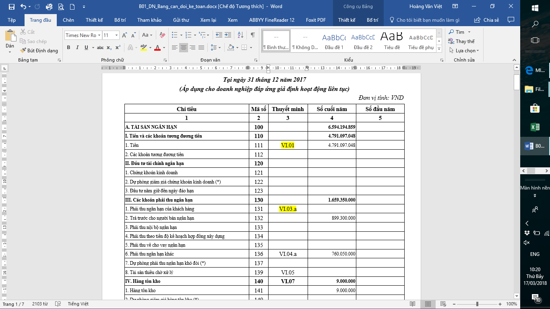Screen dimensions: 550x309
Task: Undo the last action in title bar
Action: coord(23,6)
